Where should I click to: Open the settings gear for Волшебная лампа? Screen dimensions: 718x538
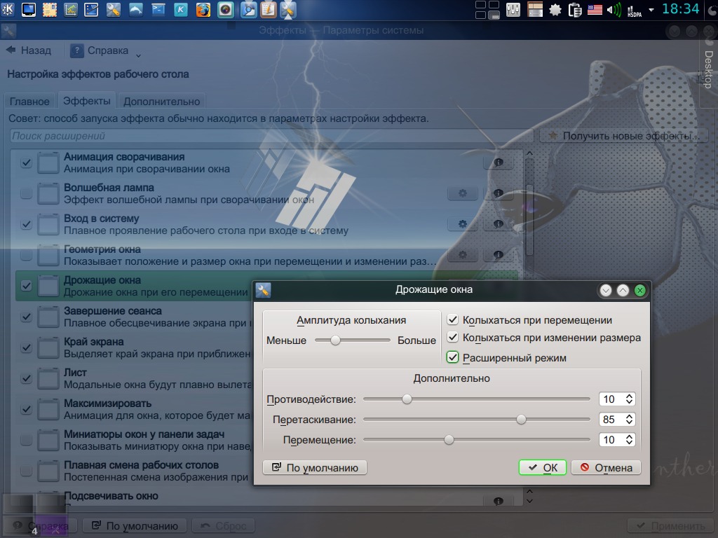463,193
